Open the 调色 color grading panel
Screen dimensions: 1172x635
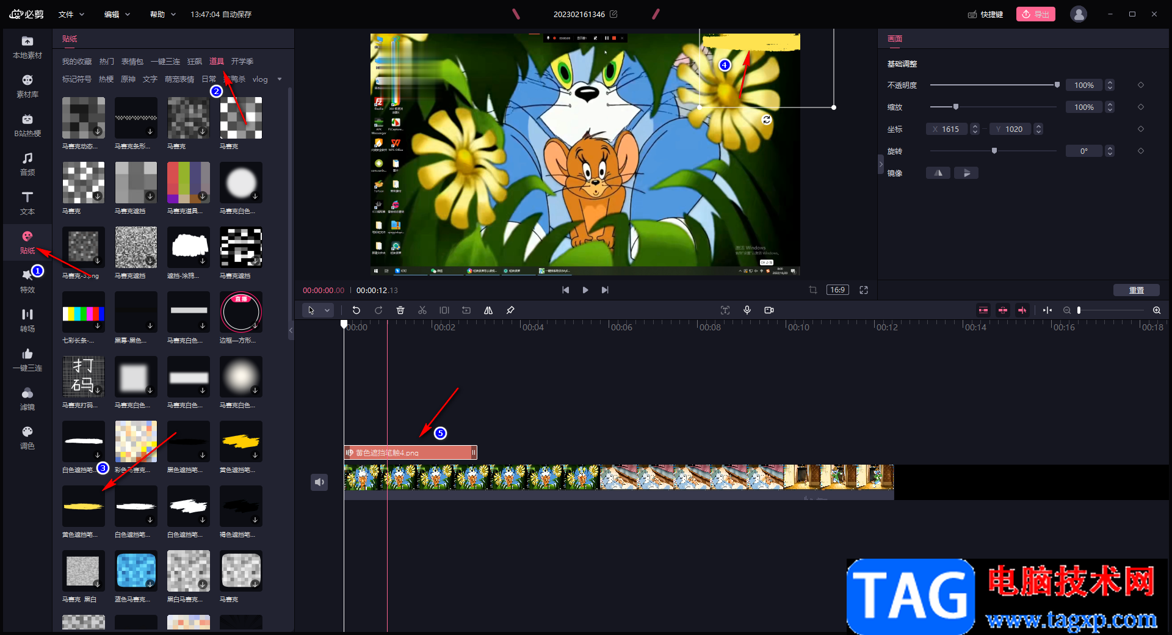27,438
